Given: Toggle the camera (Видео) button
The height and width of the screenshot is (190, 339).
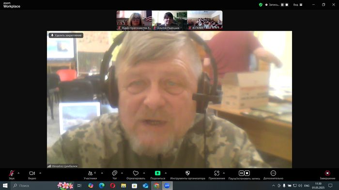Looking at the screenshot, I should [32, 173].
